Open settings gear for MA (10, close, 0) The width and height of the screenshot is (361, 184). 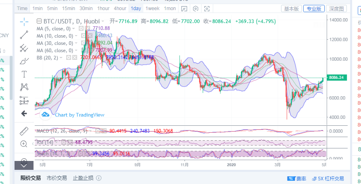[83, 36]
